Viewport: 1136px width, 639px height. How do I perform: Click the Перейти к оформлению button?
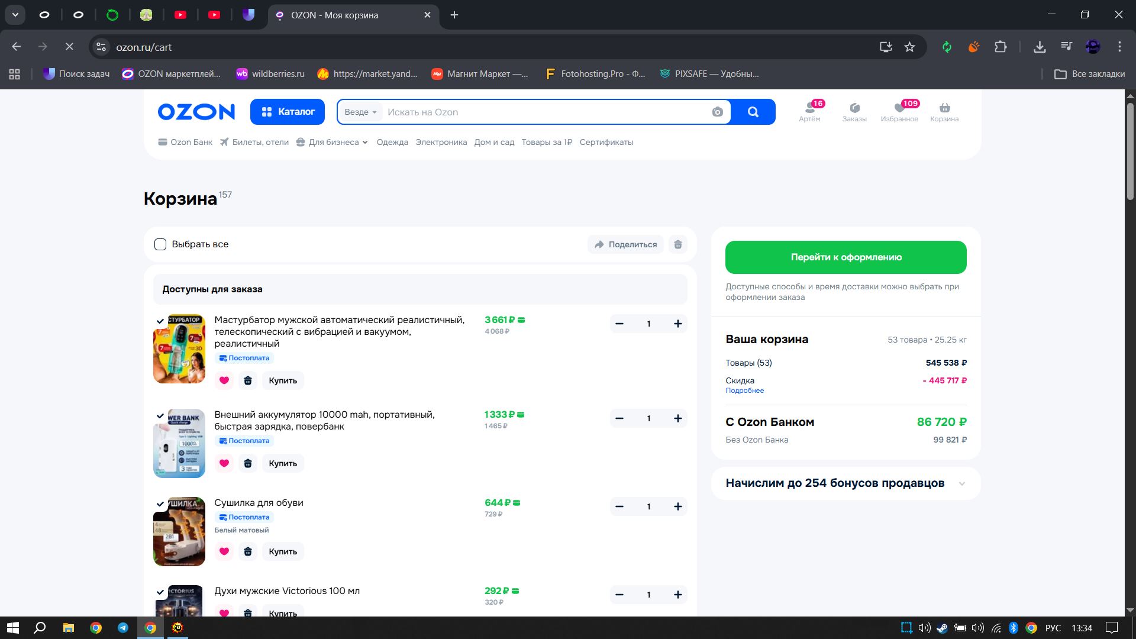click(845, 257)
